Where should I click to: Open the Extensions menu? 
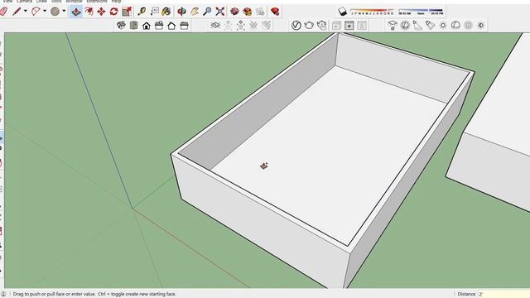coord(97,2)
